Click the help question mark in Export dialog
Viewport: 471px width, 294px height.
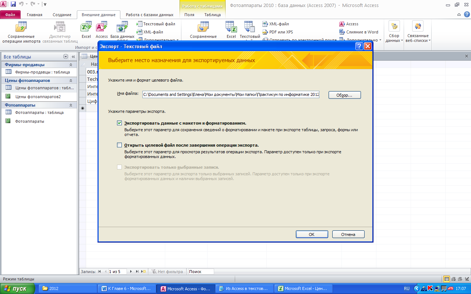[360, 46]
